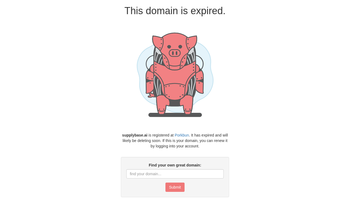This screenshot has height=218, width=350.
Task: Click the Submit button
Action: point(175,187)
